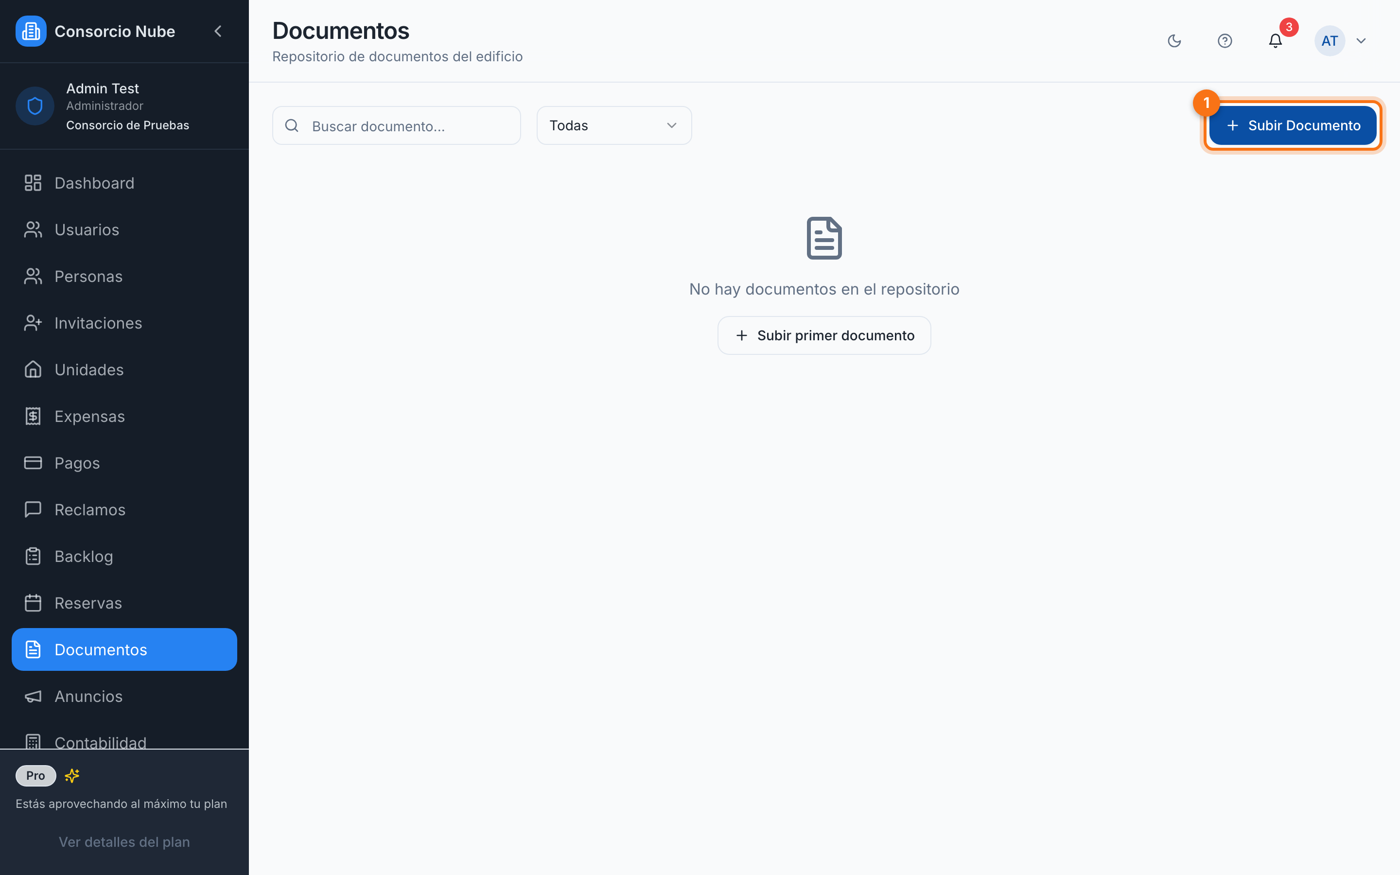
Task: Click the AT user avatar
Action: [x=1330, y=41]
